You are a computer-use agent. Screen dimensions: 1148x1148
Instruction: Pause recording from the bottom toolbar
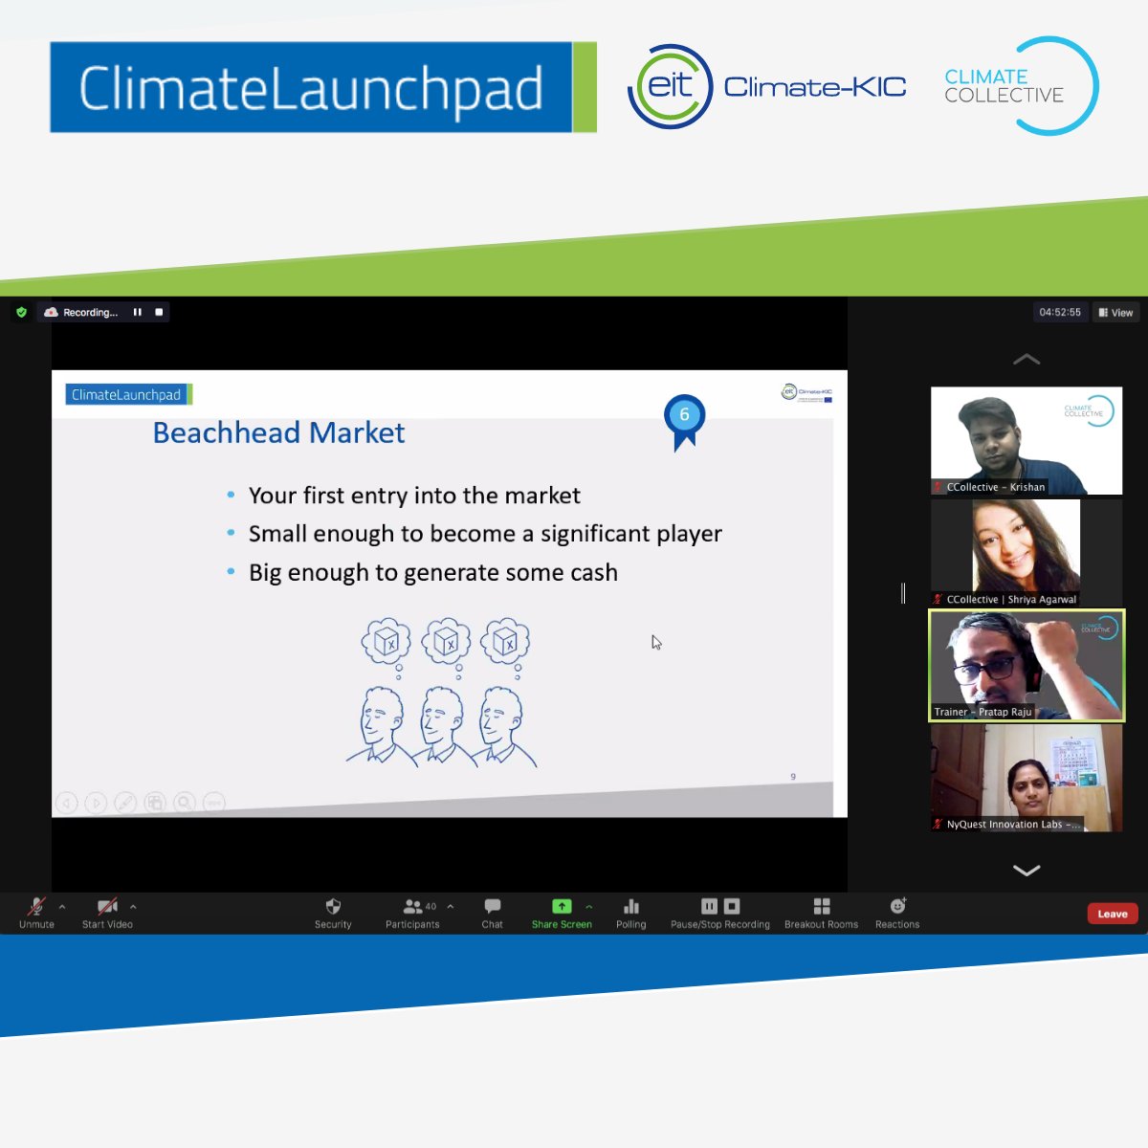click(709, 906)
